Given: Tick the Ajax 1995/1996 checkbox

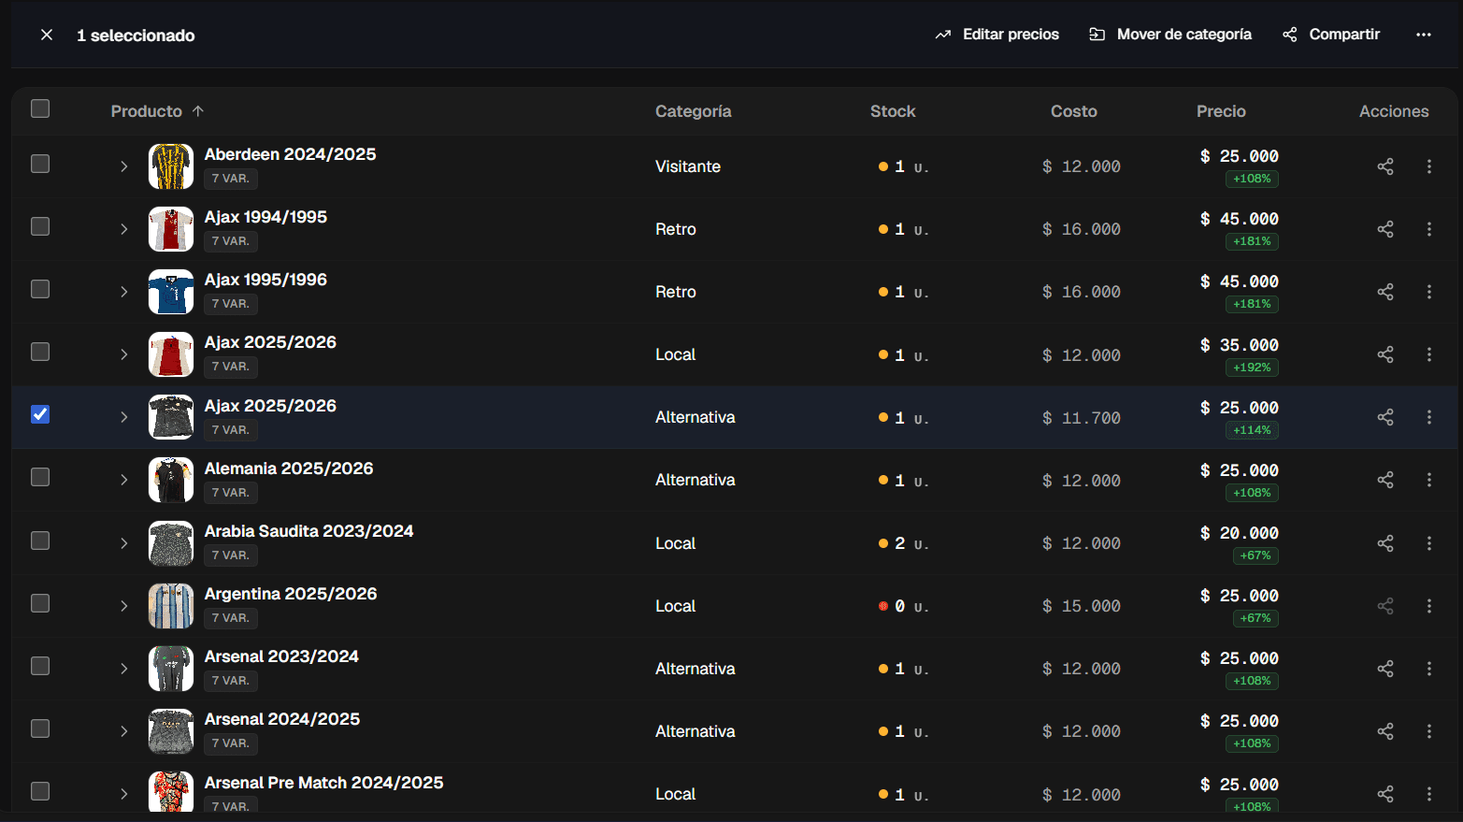Looking at the screenshot, I should (40, 289).
